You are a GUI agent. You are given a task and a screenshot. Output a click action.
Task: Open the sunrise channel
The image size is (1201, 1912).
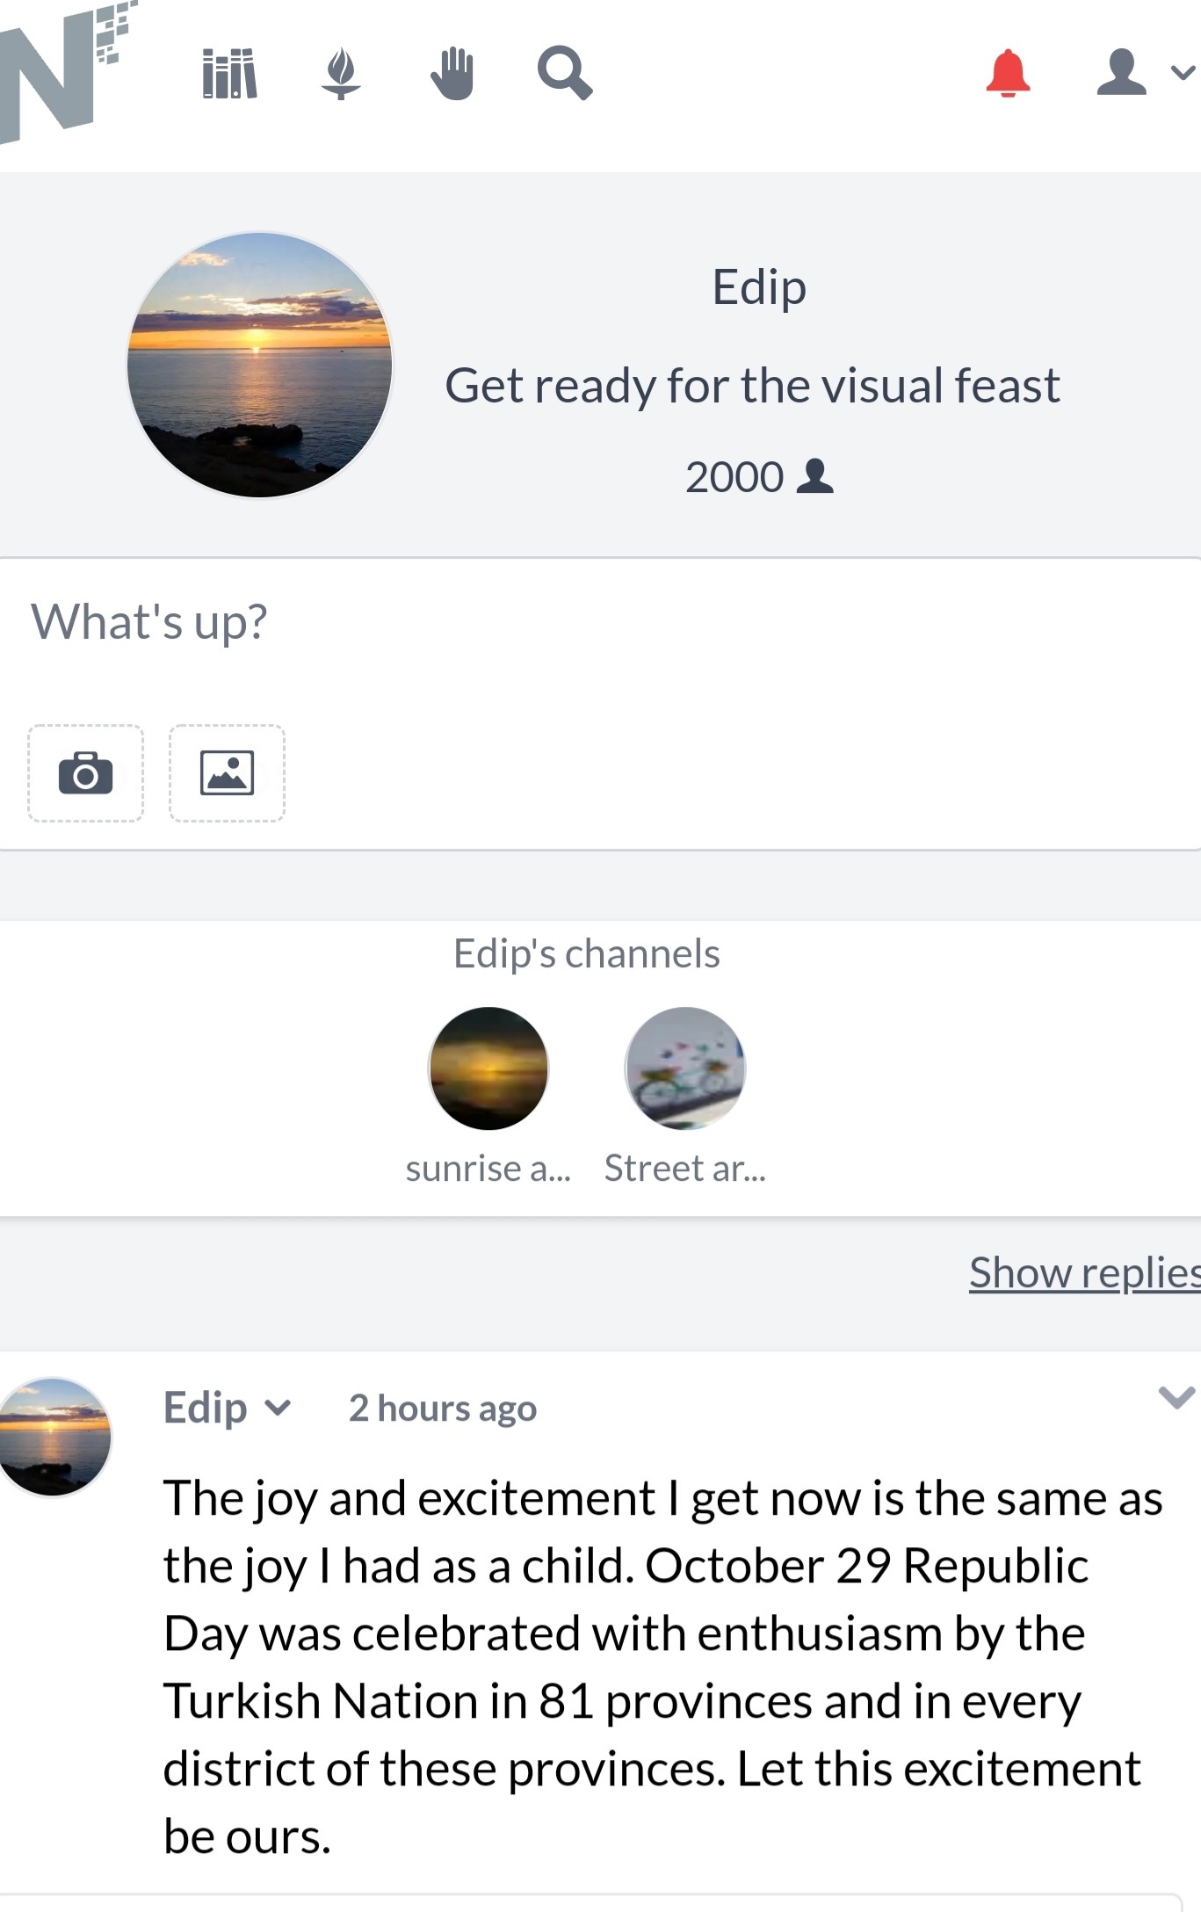click(488, 1068)
